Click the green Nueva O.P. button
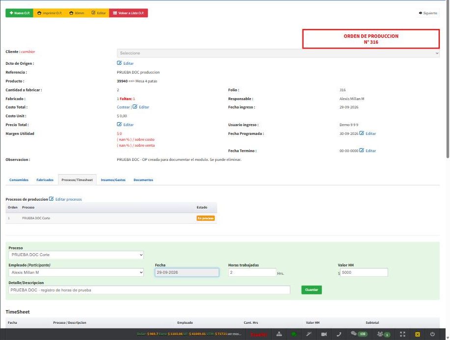 (20, 13)
